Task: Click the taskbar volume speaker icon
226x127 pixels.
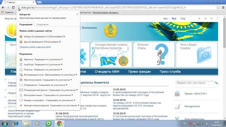Action: point(207,124)
